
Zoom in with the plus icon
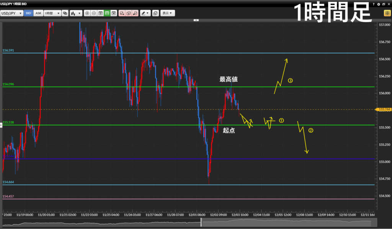(x=87, y=13)
